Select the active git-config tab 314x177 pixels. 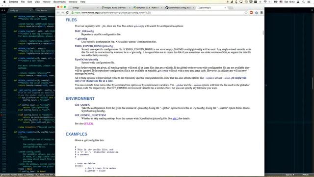coord(211,8)
